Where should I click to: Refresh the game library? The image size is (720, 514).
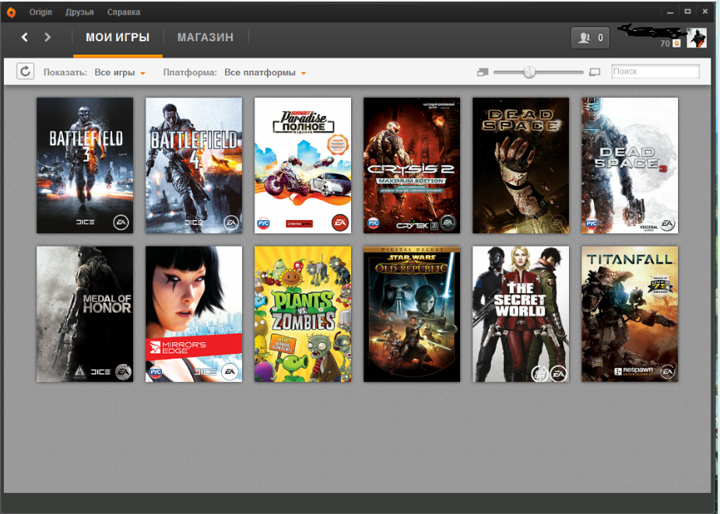coord(25,71)
